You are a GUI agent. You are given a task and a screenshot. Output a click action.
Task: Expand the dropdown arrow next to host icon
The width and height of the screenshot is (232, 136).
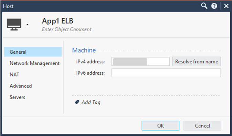(28, 24)
